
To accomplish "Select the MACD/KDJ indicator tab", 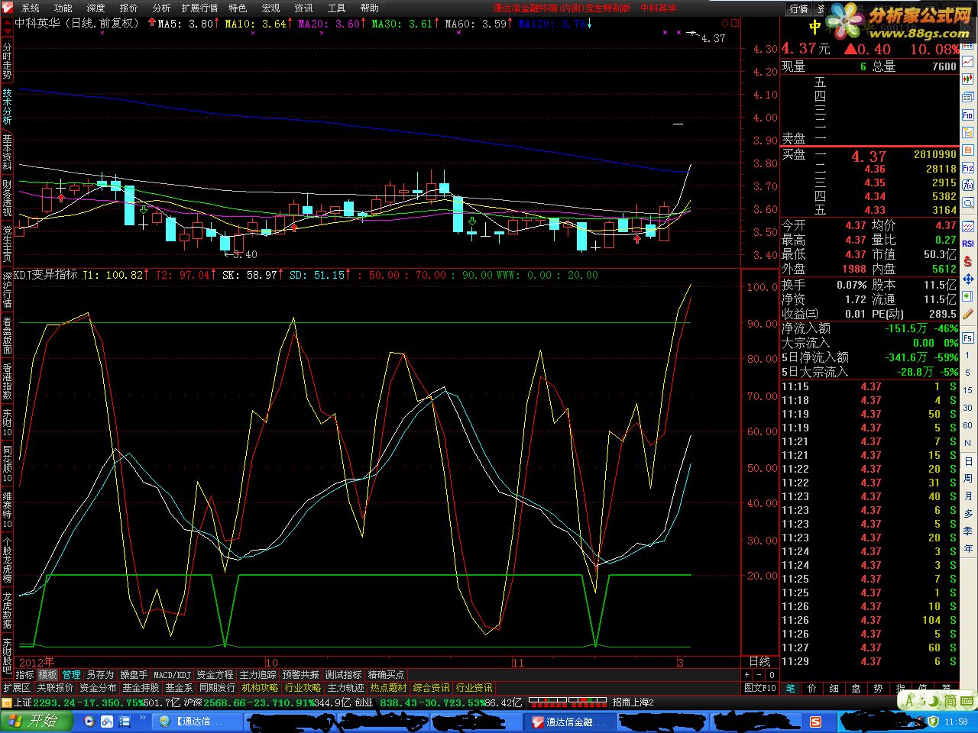I will pos(172,675).
